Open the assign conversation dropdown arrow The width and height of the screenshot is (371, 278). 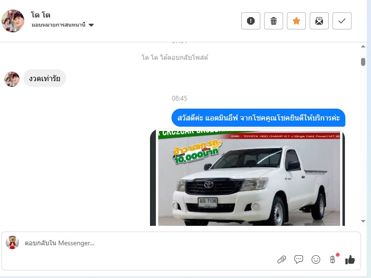click(x=91, y=25)
